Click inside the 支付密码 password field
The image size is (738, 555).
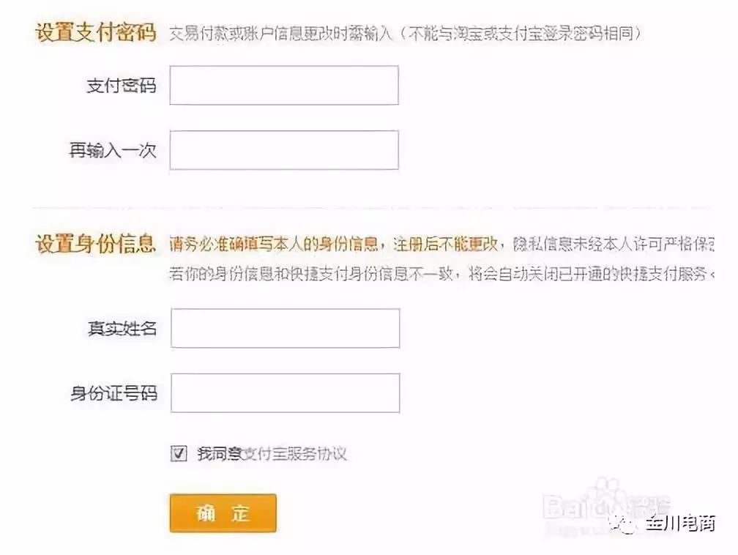pyautogui.click(x=284, y=84)
